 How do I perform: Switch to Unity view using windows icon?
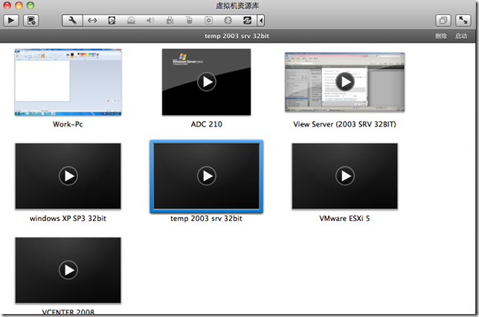click(443, 21)
